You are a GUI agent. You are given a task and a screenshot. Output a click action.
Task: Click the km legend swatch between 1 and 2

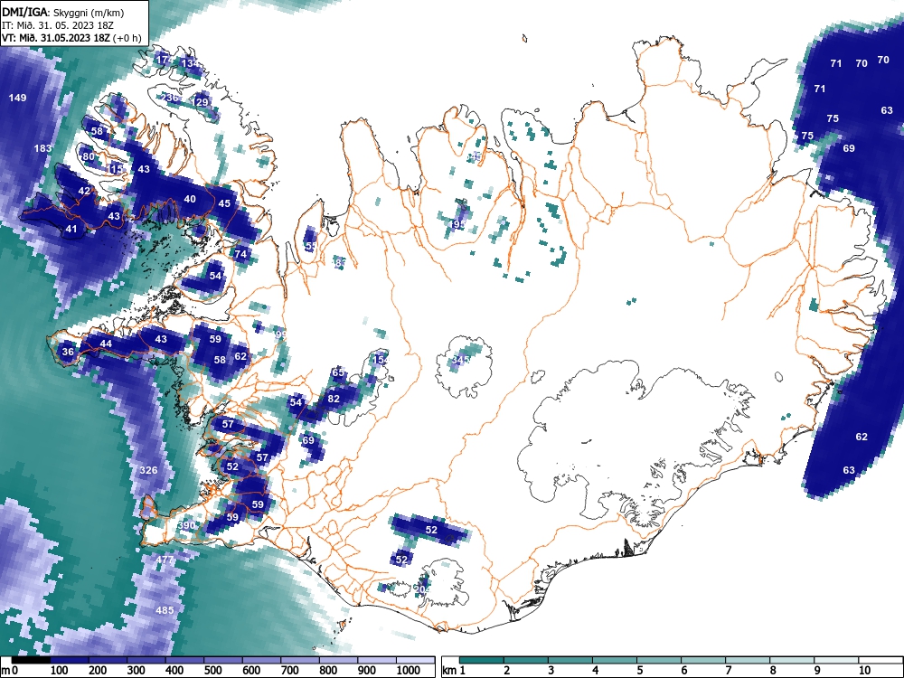482,660
